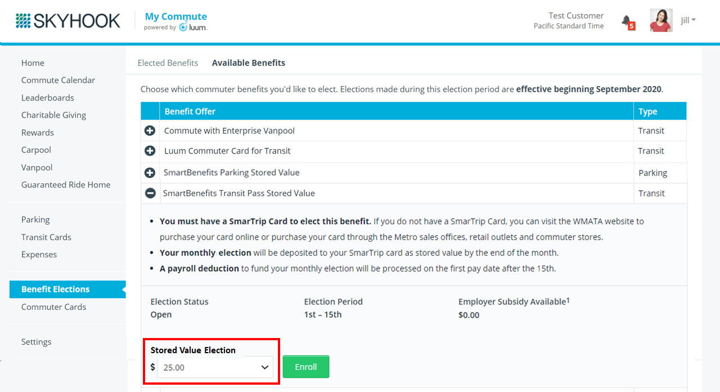This screenshot has width=720, height=392.
Task: Click the Skyhook logo
Action: click(x=68, y=21)
